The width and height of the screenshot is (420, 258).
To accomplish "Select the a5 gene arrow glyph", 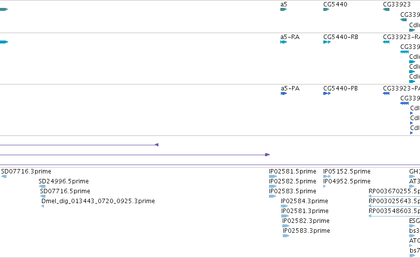I will [x=283, y=9].
